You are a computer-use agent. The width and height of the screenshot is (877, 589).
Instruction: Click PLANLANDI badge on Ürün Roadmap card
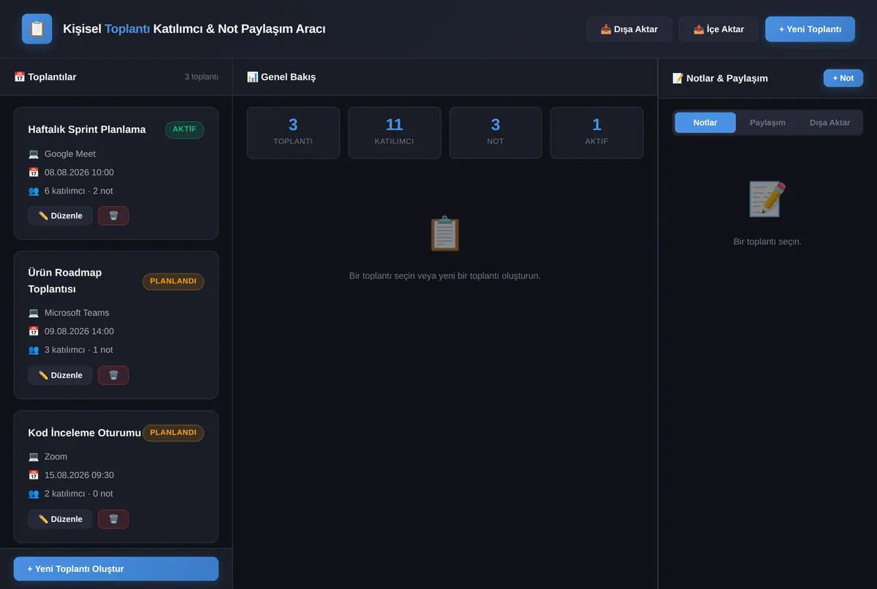coord(173,281)
